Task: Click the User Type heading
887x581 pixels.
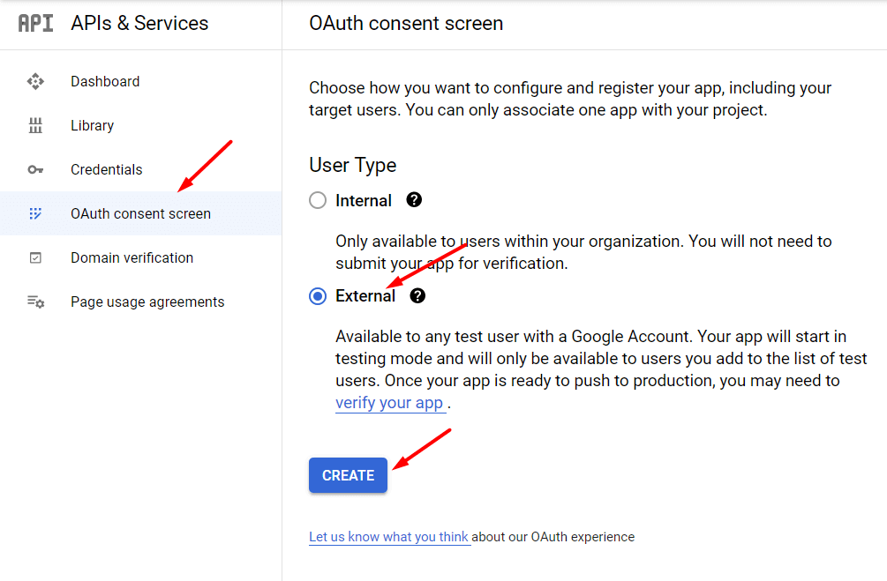Action: click(353, 165)
